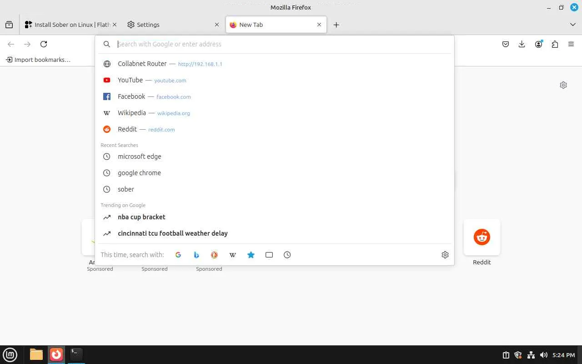Select the New Tab tab
The image size is (582, 364).
(x=276, y=25)
